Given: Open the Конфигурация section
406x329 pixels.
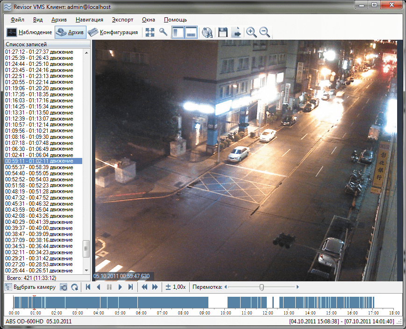Looking at the screenshot, I should tap(114, 32).
